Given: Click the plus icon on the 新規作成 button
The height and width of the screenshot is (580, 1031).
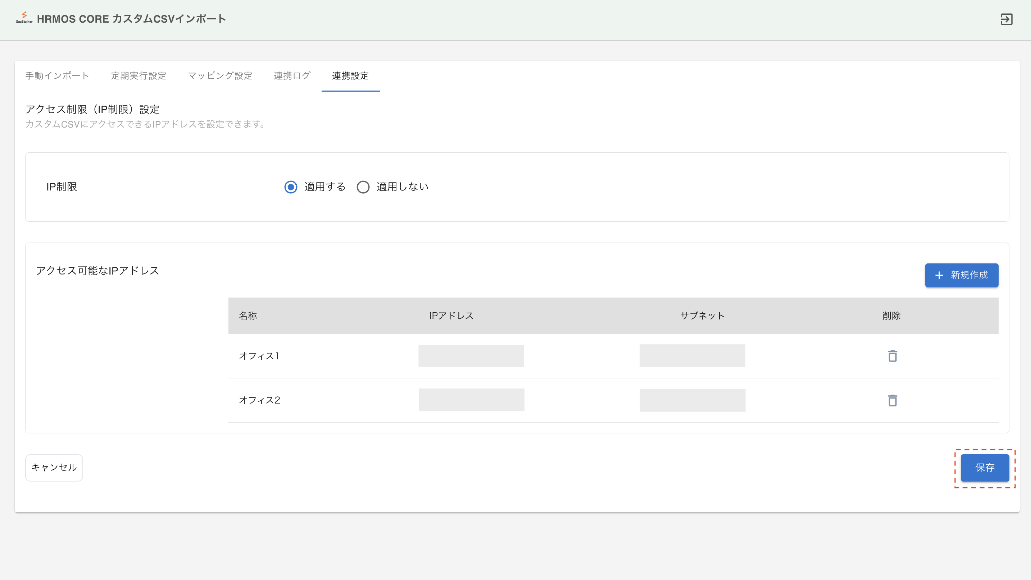Looking at the screenshot, I should click(939, 275).
